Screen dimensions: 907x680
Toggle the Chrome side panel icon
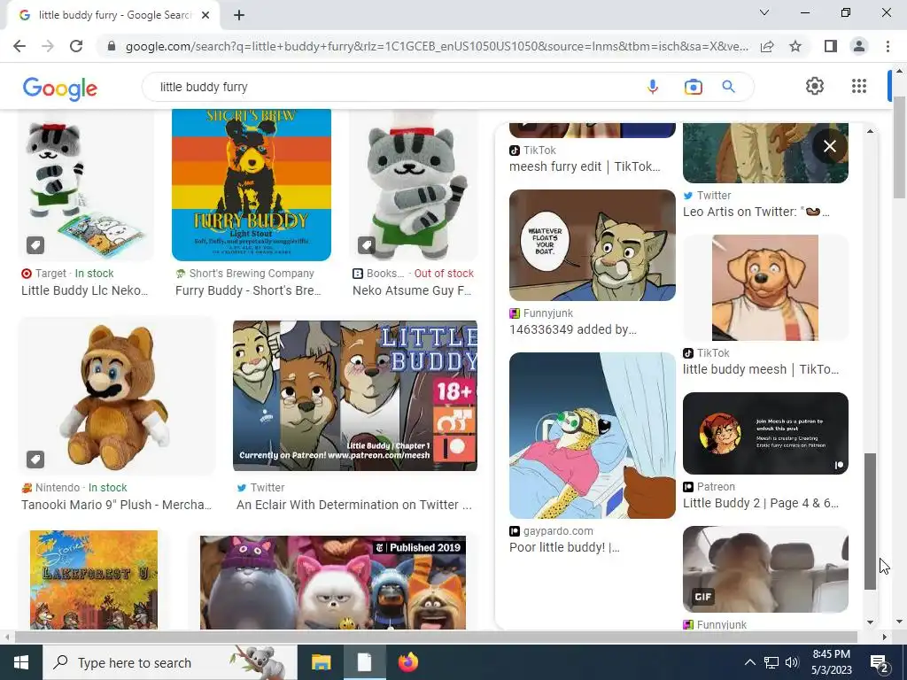(831, 46)
